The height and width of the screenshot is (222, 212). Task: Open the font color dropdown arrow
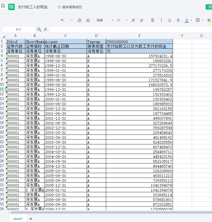tap(191, 20)
